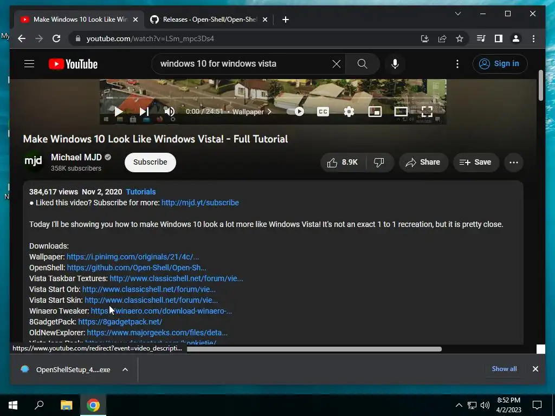
Task: Open the OpenShell GitHub link
Action: point(137,268)
